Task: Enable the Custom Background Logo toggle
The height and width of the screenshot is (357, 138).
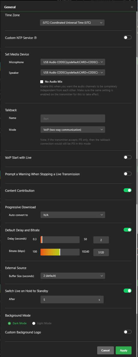Action: (x=127, y=332)
